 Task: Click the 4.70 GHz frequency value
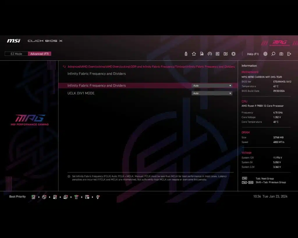tap(278, 112)
